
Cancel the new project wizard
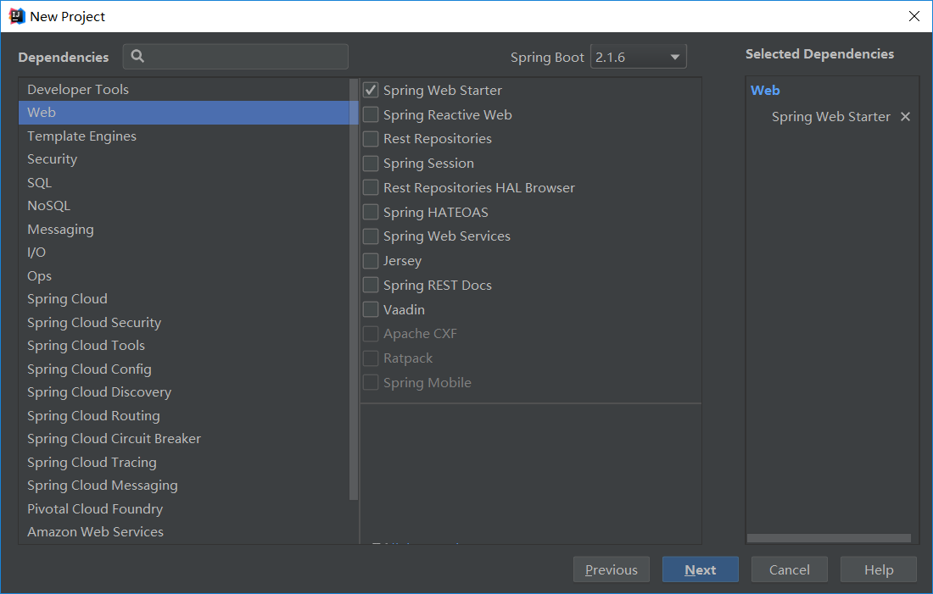[x=789, y=569]
